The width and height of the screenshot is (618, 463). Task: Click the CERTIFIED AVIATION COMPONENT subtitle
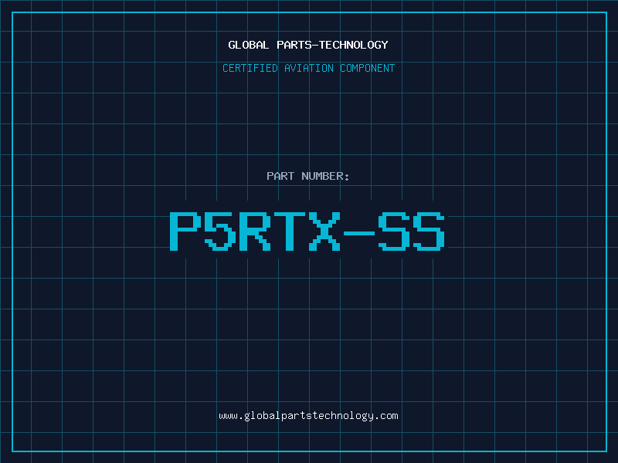coord(308,68)
